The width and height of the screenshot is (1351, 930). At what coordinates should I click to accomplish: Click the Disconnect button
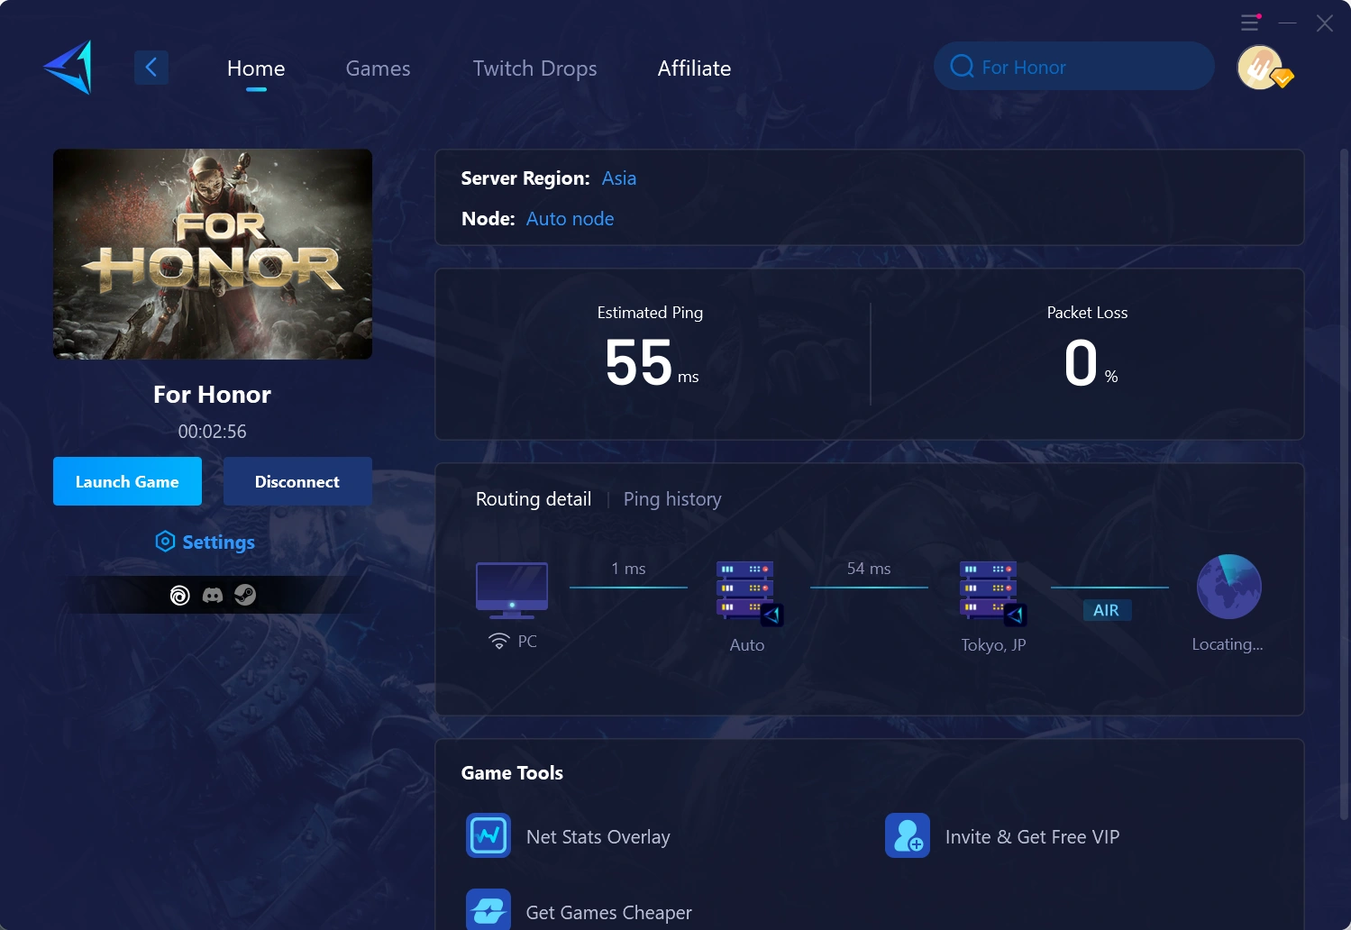[x=297, y=481]
